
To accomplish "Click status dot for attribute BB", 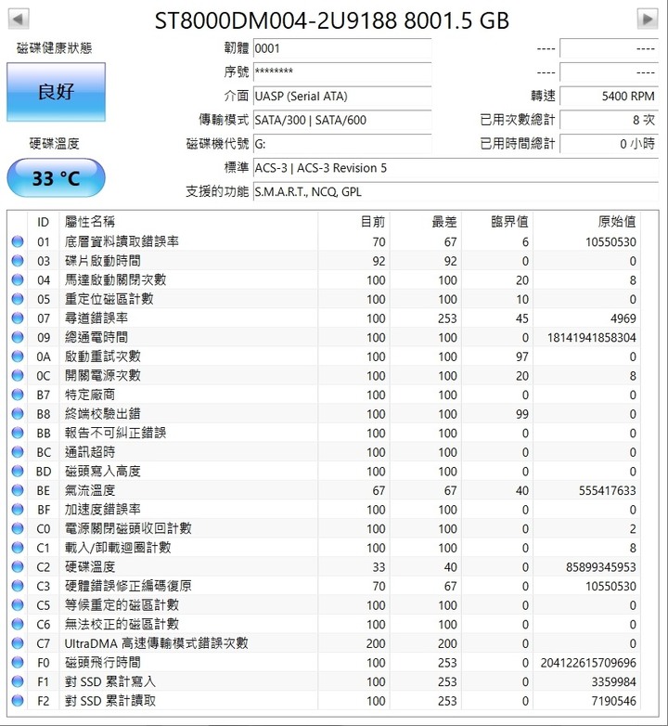I will tap(18, 433).
